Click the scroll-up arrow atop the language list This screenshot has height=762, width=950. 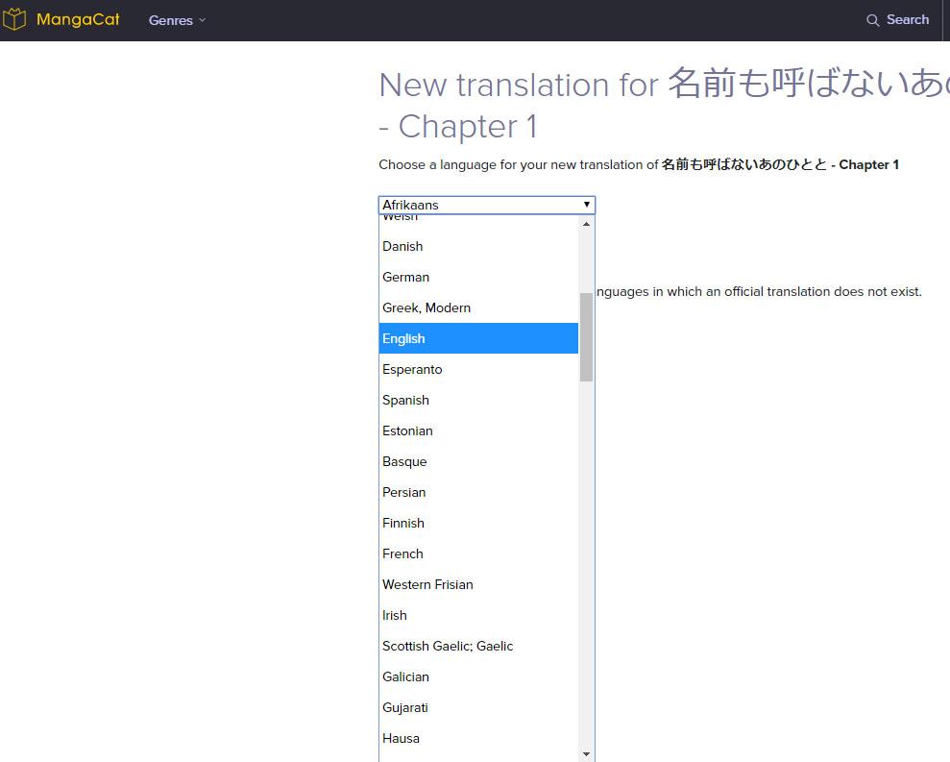pyautogui.click(x=586, y=224)
